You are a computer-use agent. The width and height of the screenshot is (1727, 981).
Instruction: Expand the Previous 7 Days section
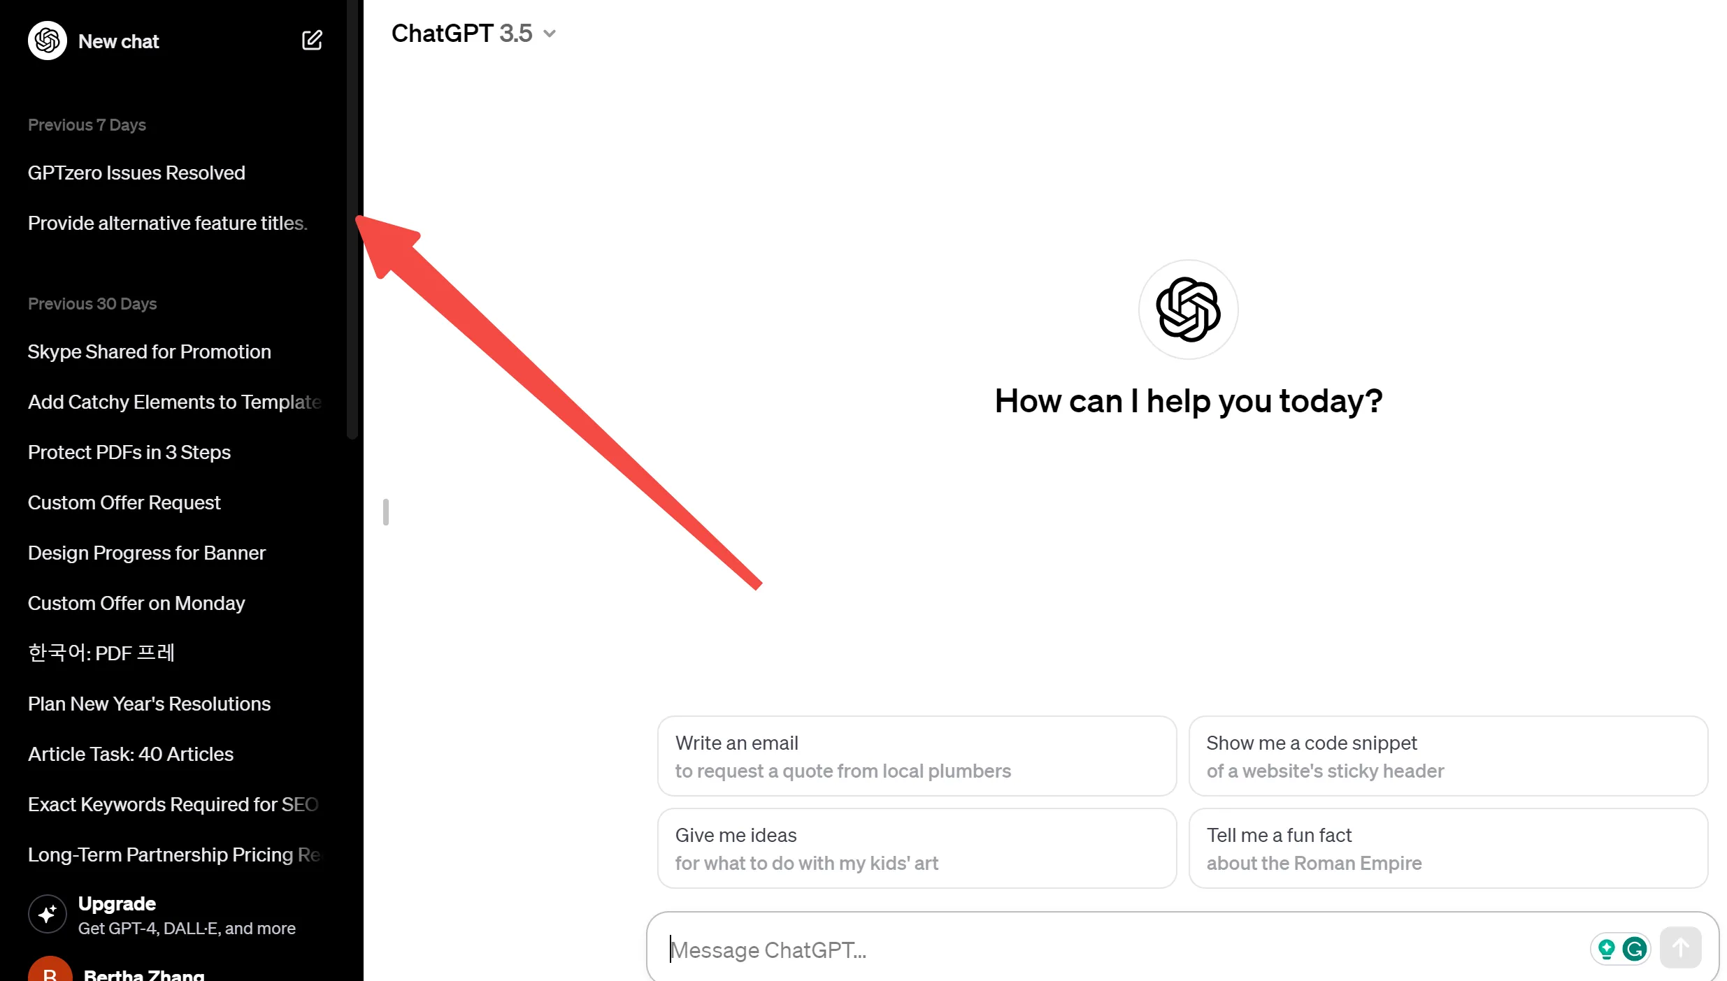click(87, 124)
